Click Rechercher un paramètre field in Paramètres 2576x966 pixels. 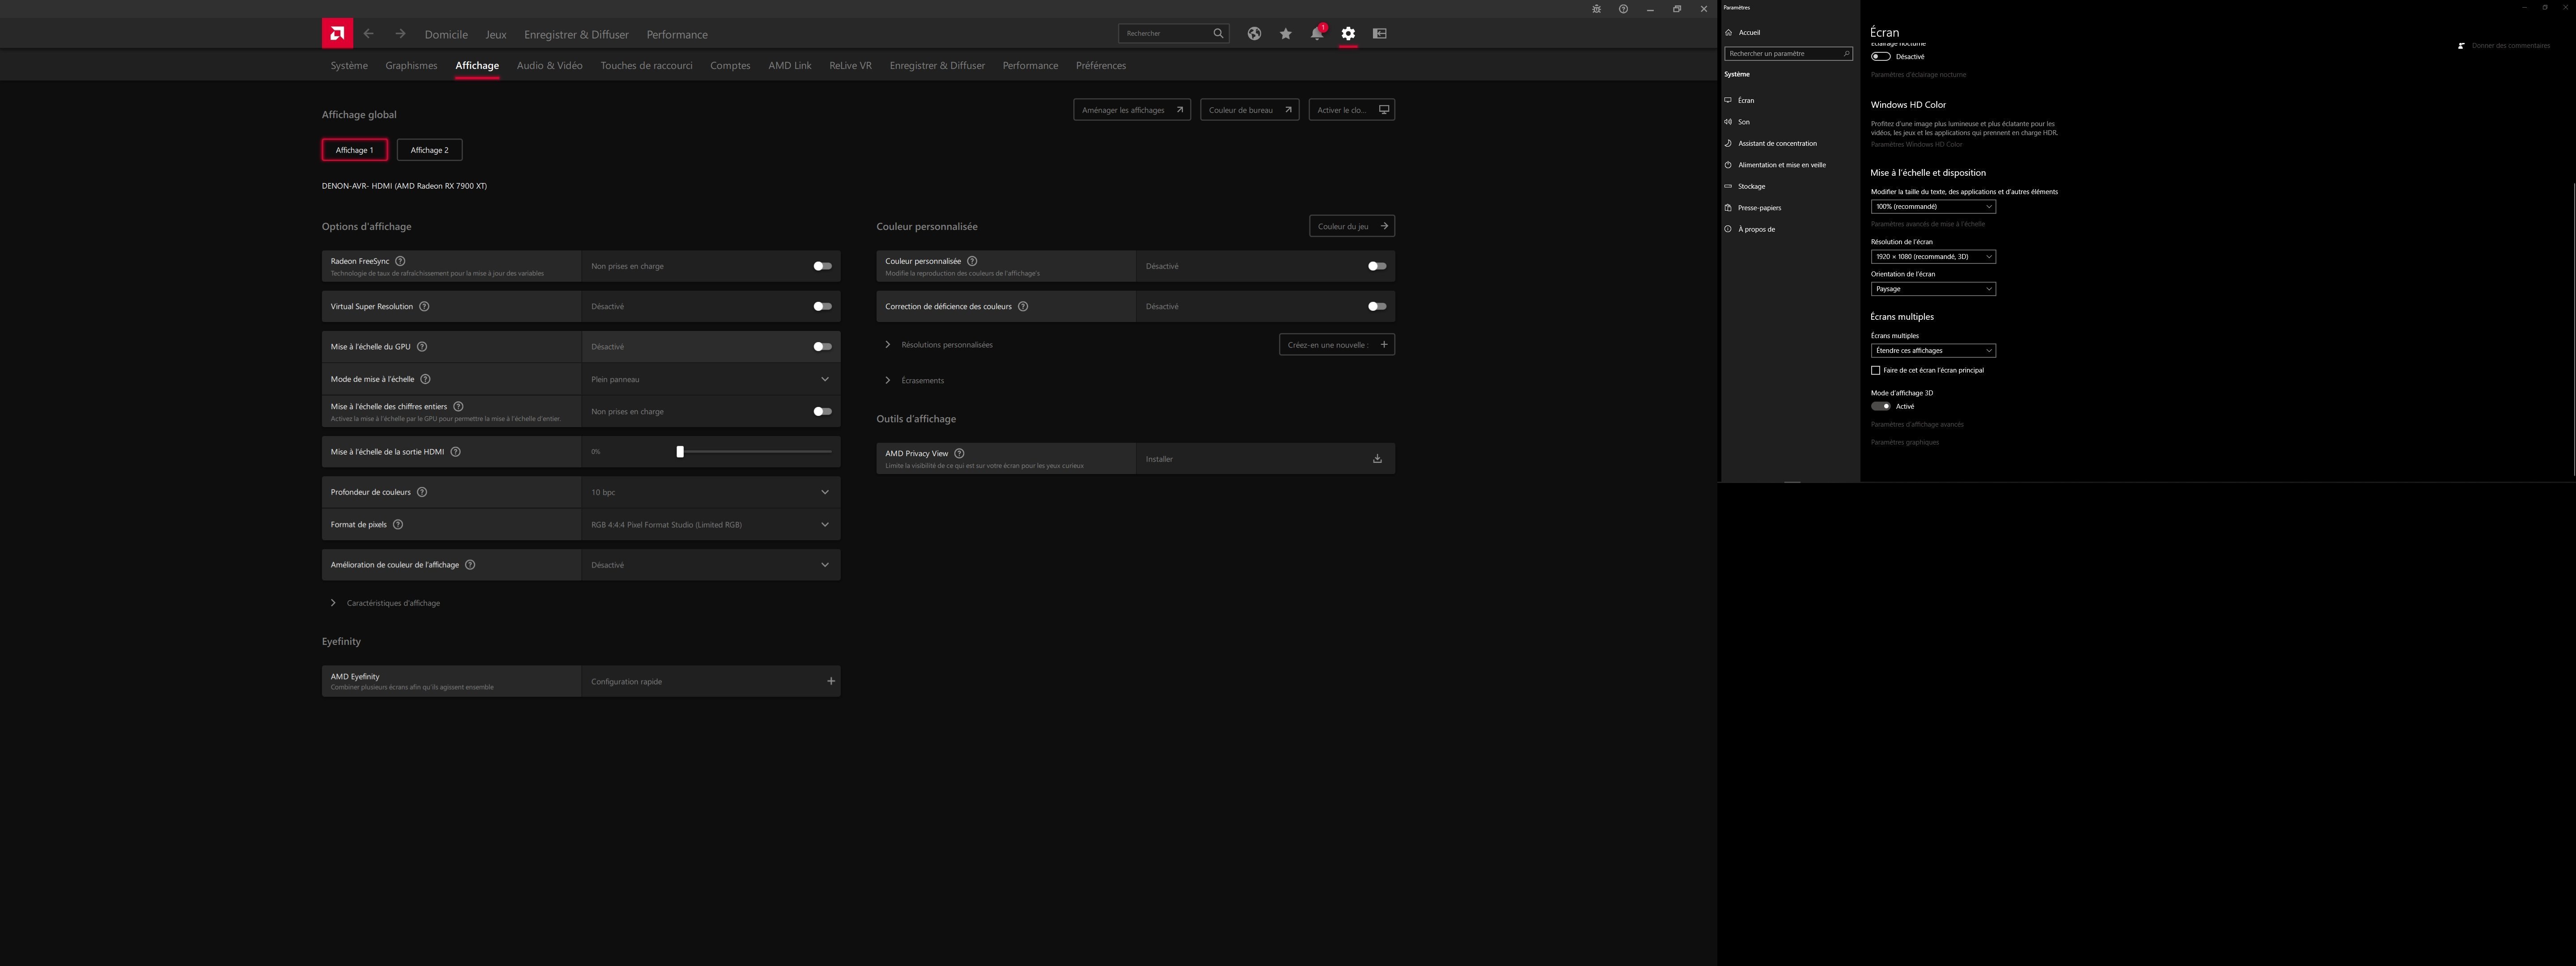[1788, 53]
